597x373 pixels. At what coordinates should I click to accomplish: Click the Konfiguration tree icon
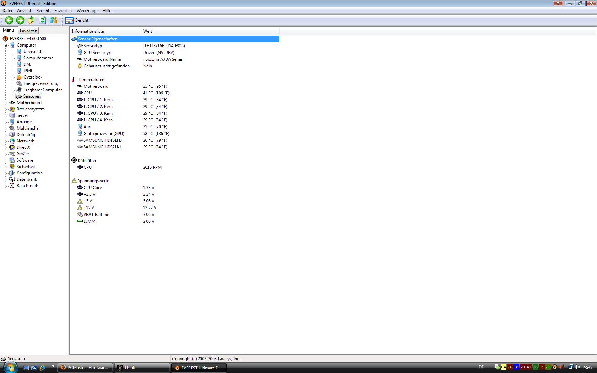(12, 173)
